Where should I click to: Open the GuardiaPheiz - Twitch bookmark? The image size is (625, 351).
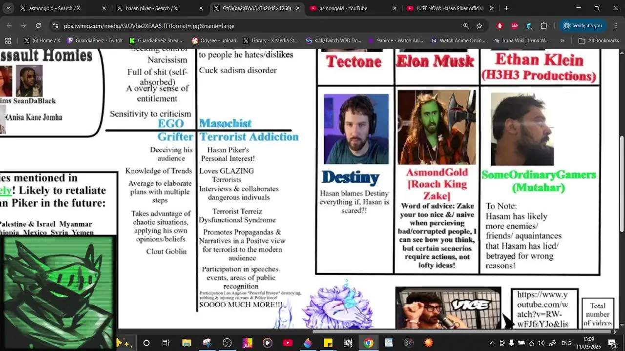(x=95, y=40)
